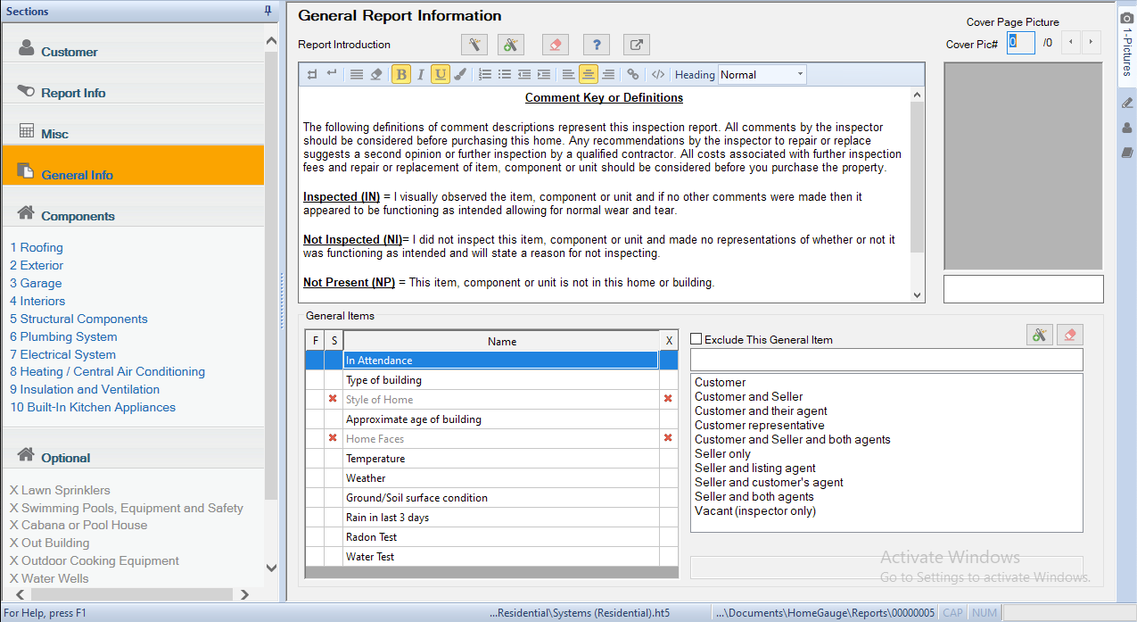
Task: Open HTML source code view in editor
Action: pyautogui.click(x=658, y=75)
